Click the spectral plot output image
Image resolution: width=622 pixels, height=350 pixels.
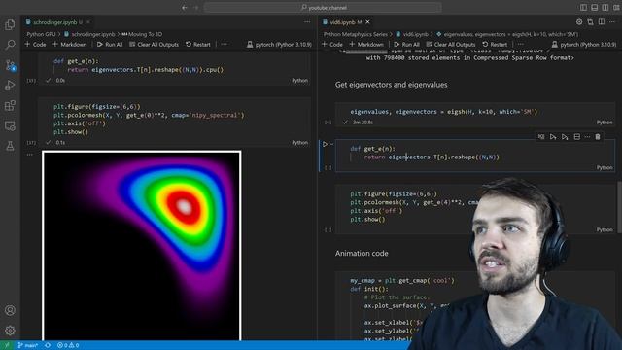point(142,246)
